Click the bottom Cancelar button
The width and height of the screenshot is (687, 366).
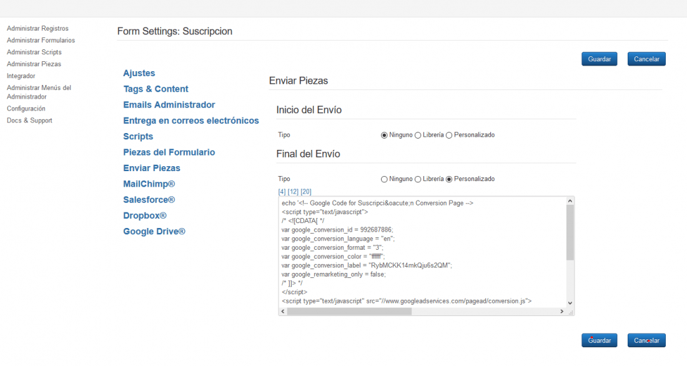point(646,340)
